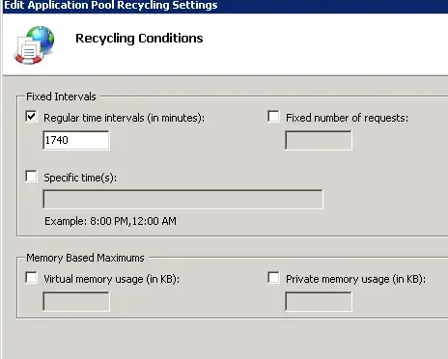The height and width of the screenshot is (359, 448).
Task: Check the Private memory usage checkbox
Action: coord(273,278)
